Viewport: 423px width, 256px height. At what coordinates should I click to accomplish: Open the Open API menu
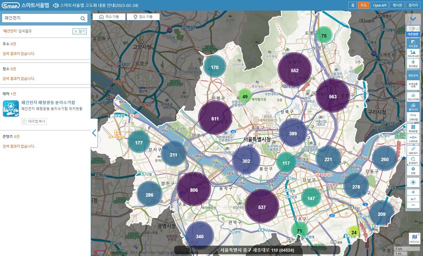click(380, 5)
